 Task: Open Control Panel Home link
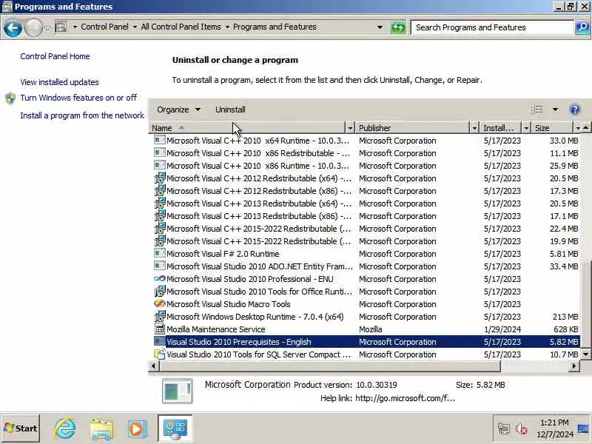(55, 56)
